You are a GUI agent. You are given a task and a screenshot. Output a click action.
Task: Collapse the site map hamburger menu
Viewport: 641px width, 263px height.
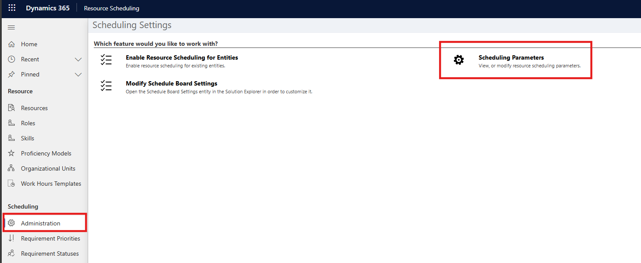click(x=12, y=28)
